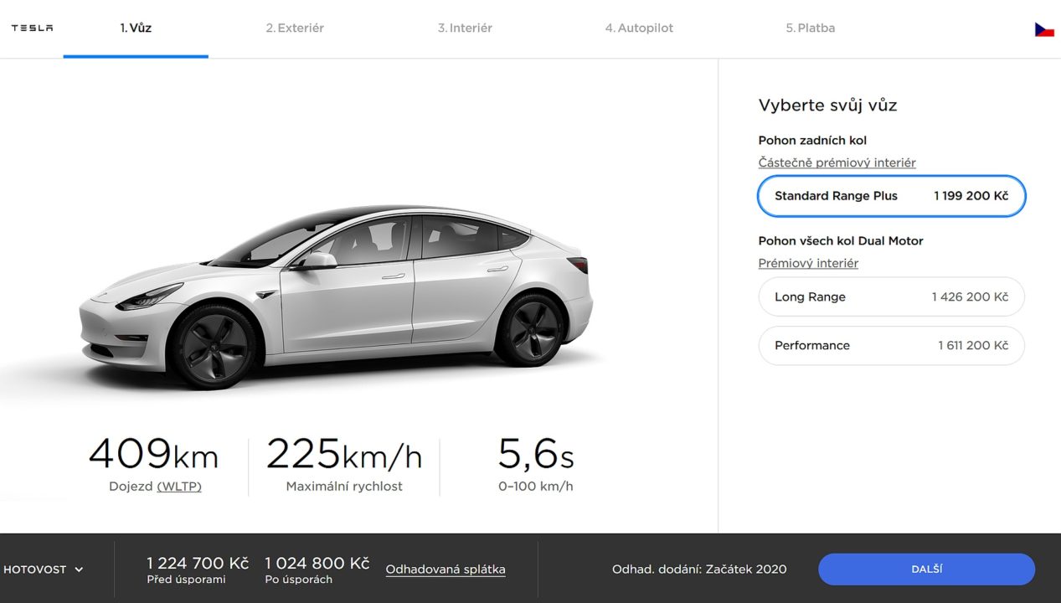Click the DALŠÍ button
Viewport: 1061px width, 603px height.
pos(926,569)
